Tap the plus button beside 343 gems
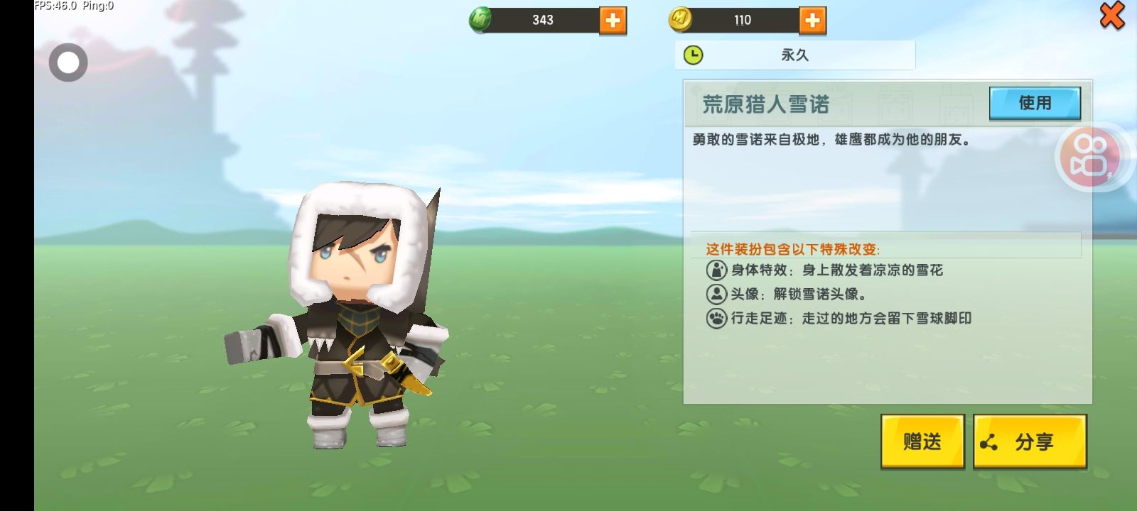This screenshot has width=1137, height=511. (613, 21)
